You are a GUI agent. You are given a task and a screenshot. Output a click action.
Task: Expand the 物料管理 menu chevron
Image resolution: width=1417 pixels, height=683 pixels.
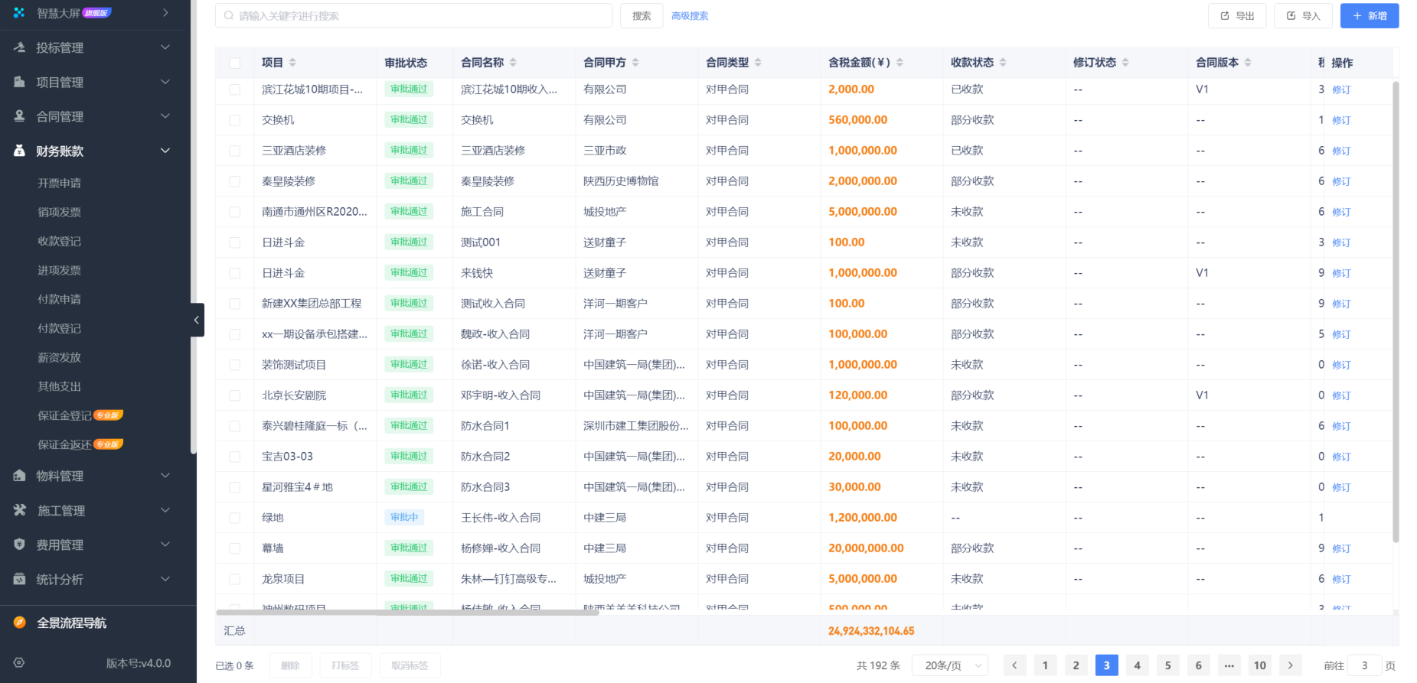tap(165, 476)
